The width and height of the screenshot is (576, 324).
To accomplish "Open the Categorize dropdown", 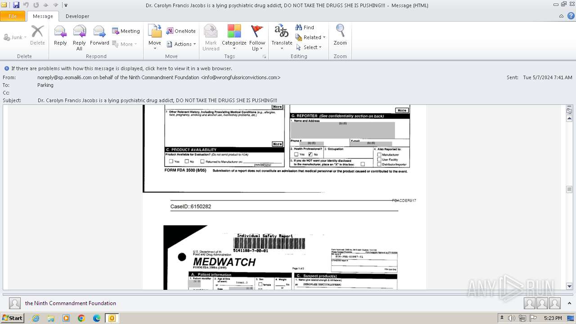I will pos(234,37).
